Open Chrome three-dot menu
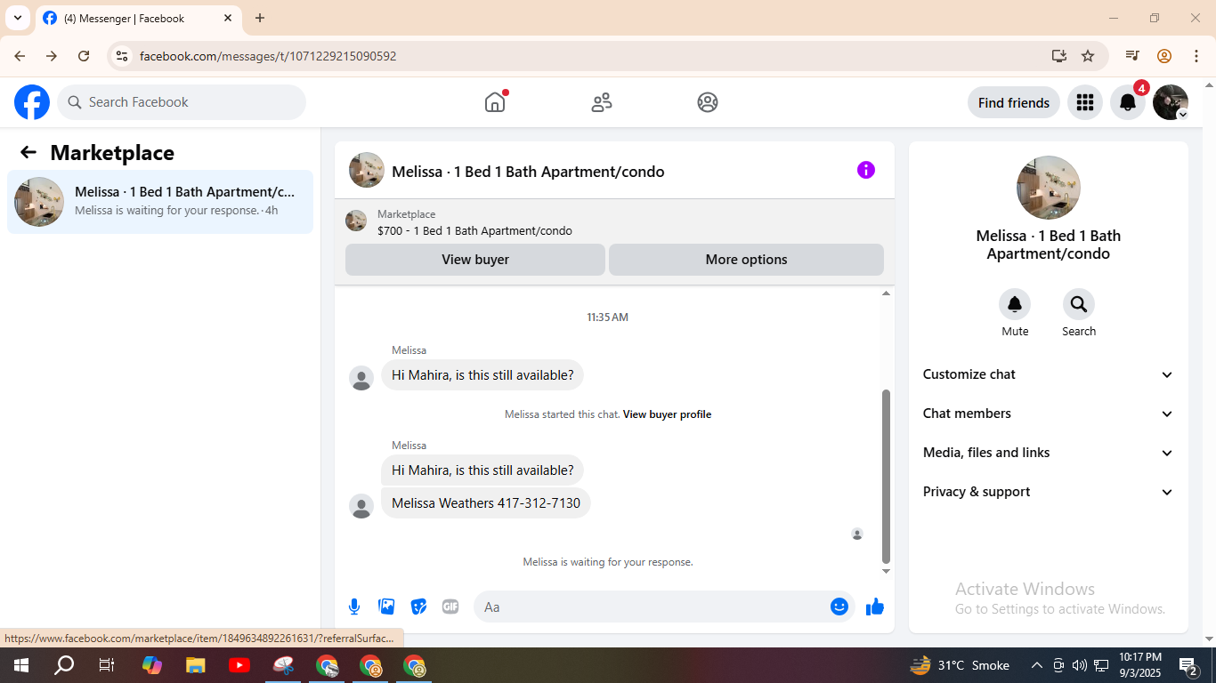 (x=1196, y=56)
